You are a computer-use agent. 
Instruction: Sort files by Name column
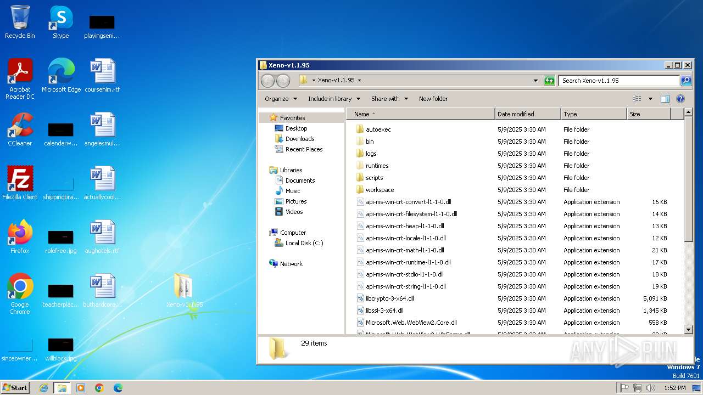[420, 114]
